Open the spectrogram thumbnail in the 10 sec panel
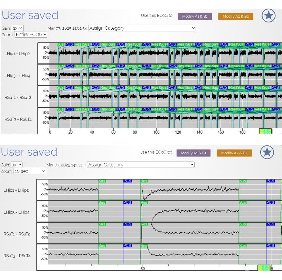The height and width of the screenshot is (280, 282). tap(264, 268)
